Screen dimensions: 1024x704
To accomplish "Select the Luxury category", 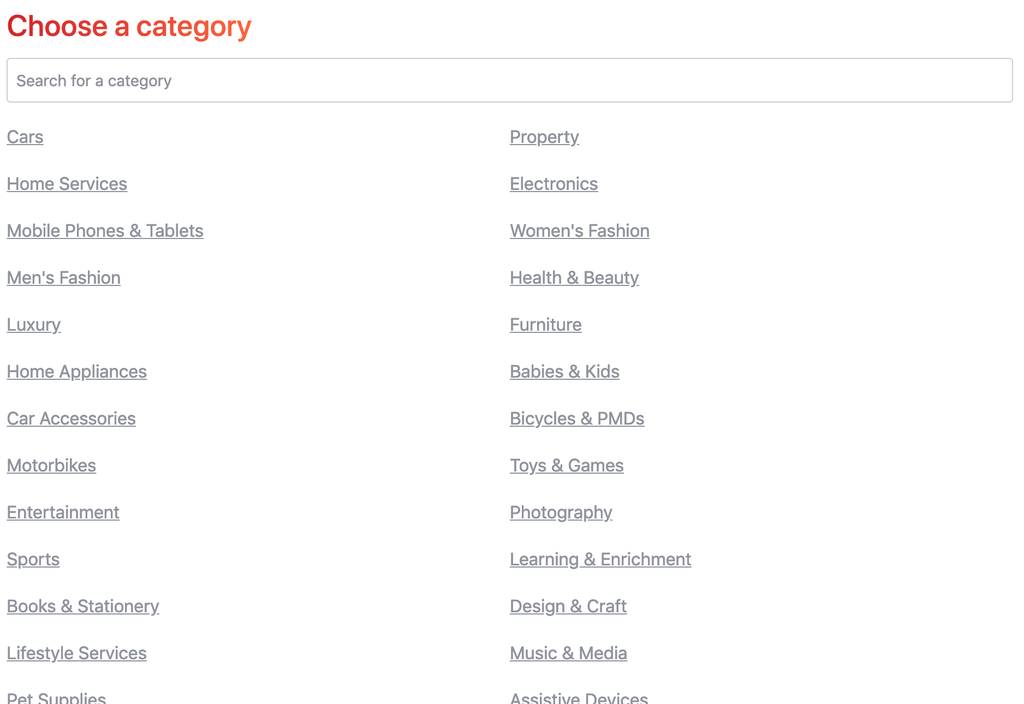I will (33, 325).
